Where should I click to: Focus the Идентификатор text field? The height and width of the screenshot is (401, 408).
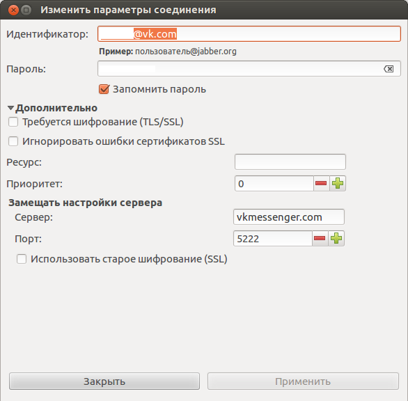249,34
